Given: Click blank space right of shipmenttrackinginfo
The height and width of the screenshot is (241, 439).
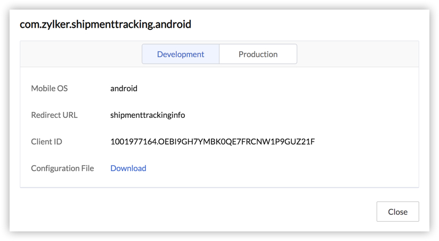Looking at the screenshot, I should [293, 115].
